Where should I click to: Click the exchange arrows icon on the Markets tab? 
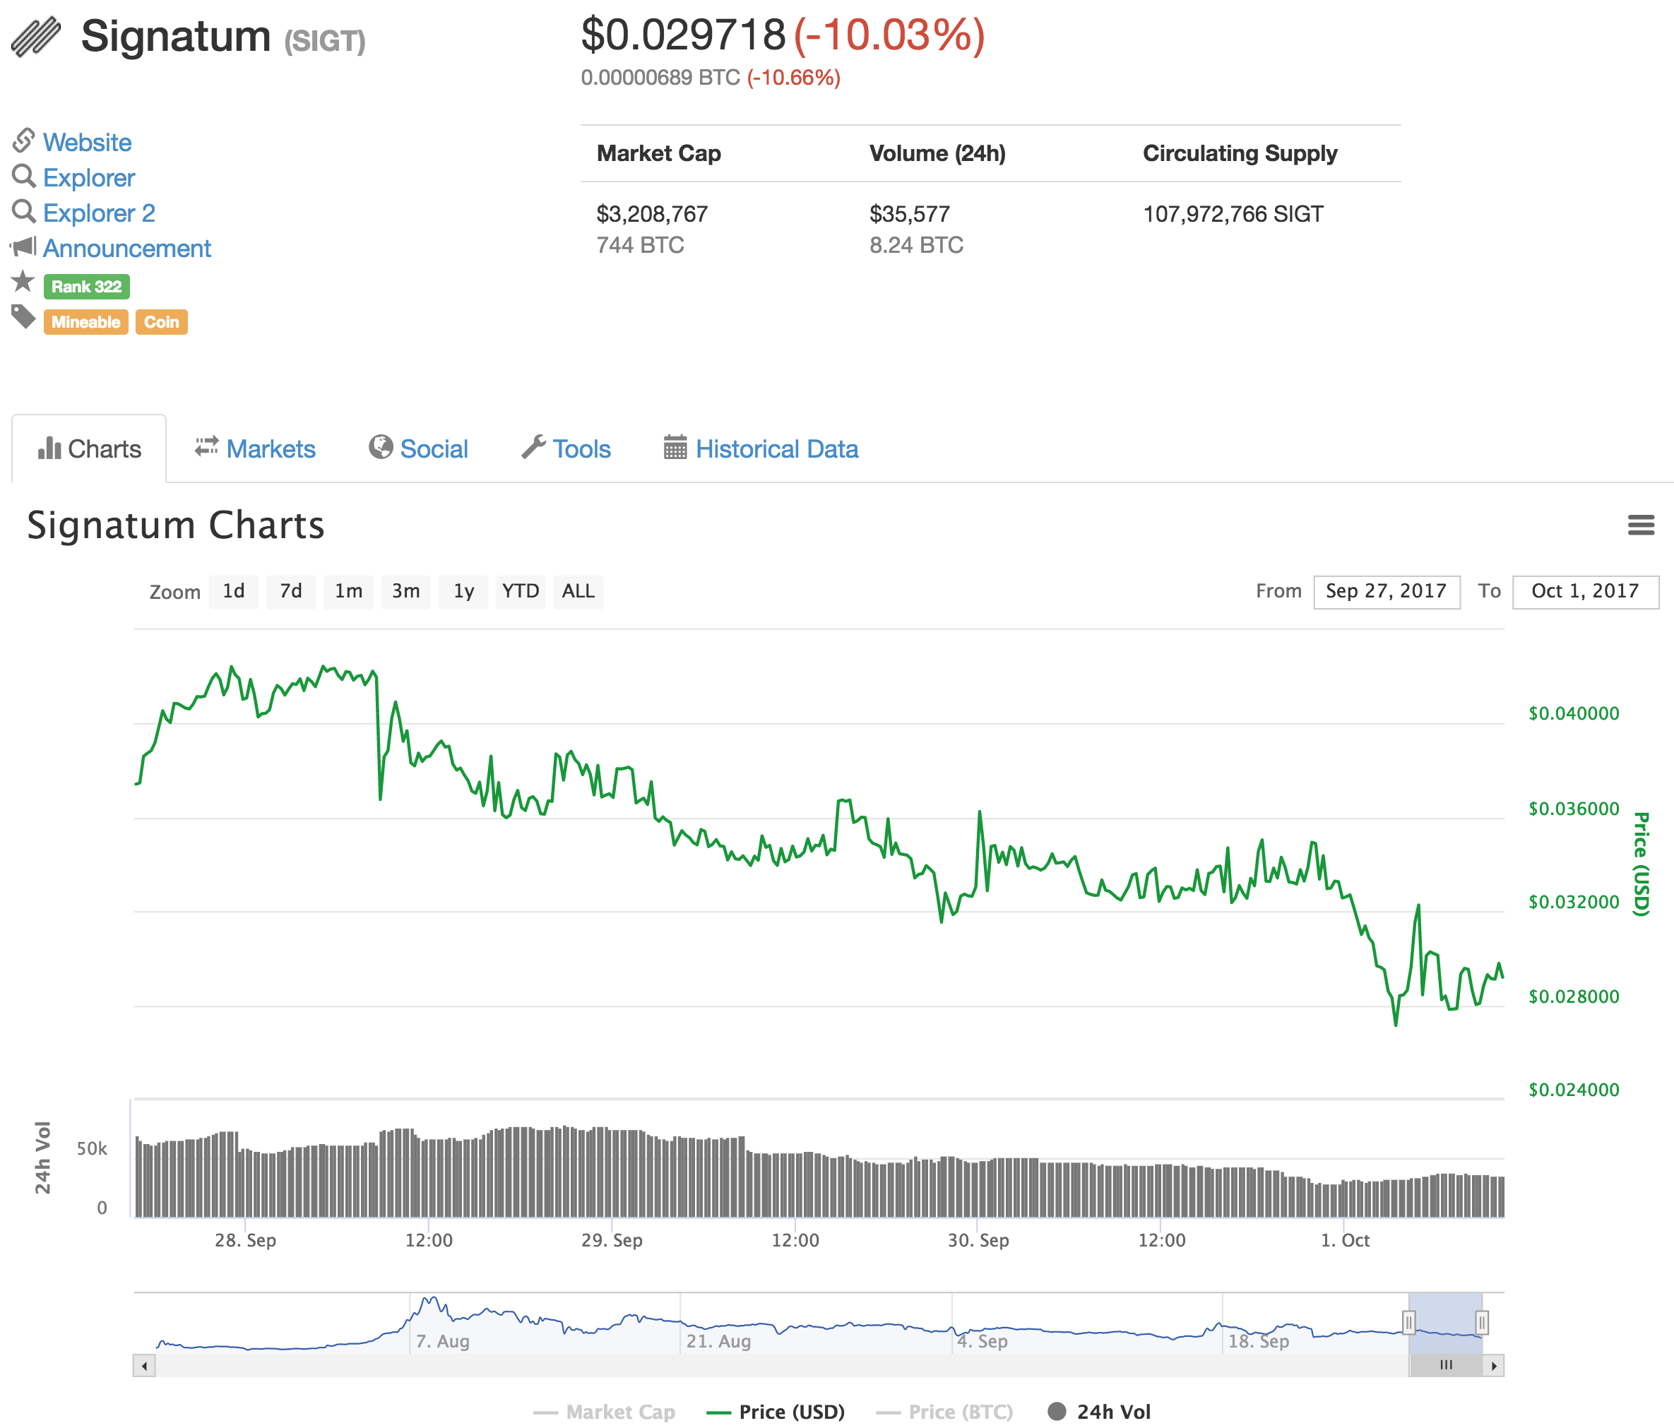tap(206, 446)
